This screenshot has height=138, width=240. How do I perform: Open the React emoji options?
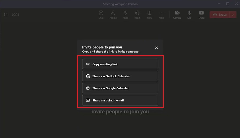point(137,14)
